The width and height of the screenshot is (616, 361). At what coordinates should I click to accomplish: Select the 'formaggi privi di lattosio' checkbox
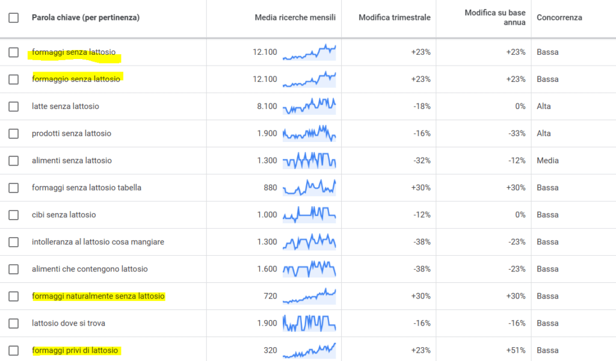click(14, 350)
